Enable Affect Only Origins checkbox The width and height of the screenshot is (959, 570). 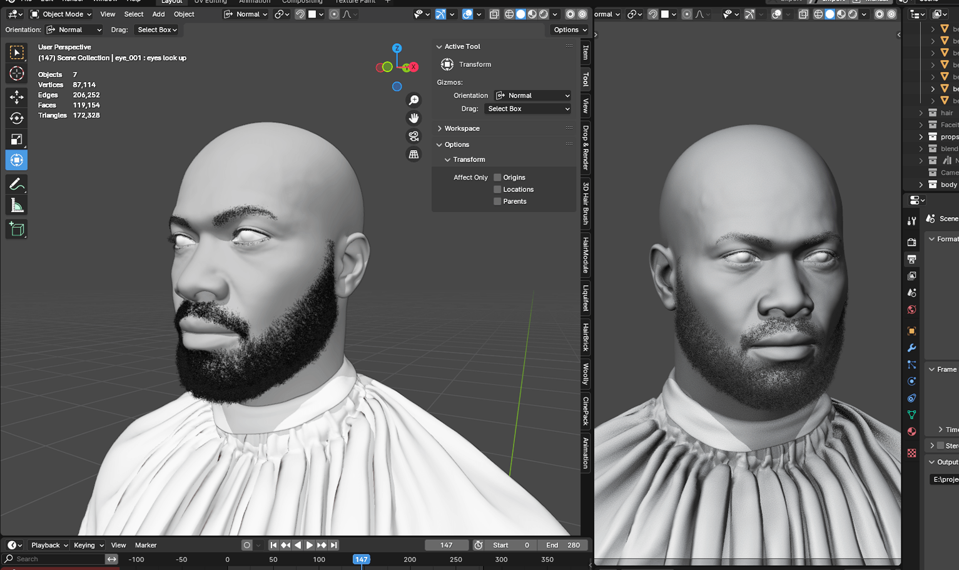tap(497, 178)
